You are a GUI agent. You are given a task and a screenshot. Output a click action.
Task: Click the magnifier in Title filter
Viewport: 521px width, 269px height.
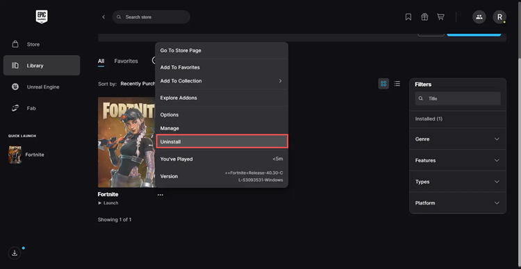click(421, 98)
